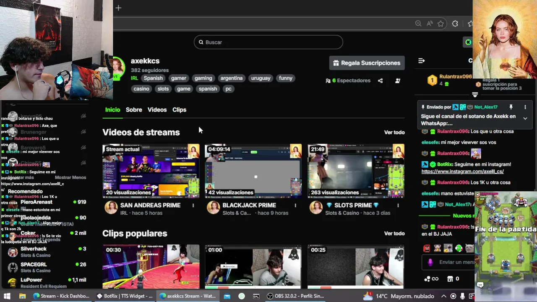The width and height of the screenshot is (537, 302).
Task: Click the SAN ANDREAS PRIME video title
Action: (150, 205)
